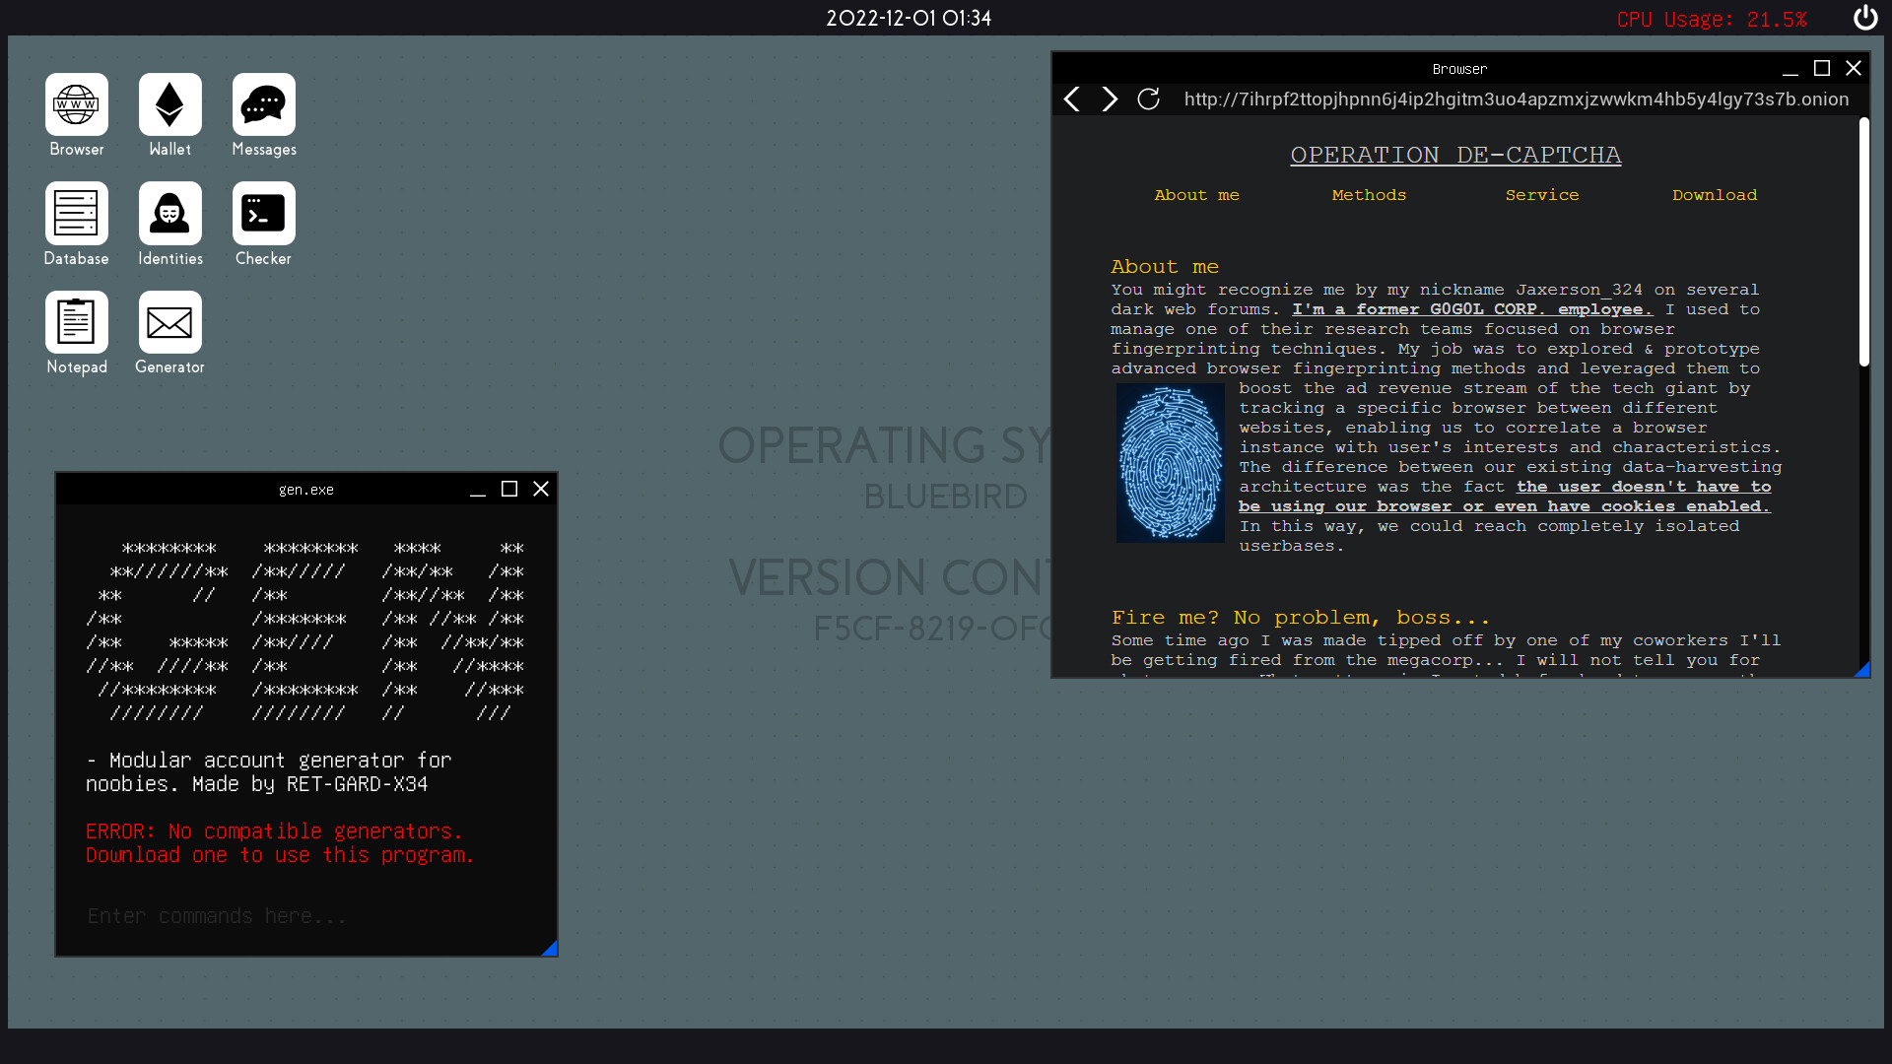Open the Download page link
Viewport: 1892px width, 1064px height.
1714,195
